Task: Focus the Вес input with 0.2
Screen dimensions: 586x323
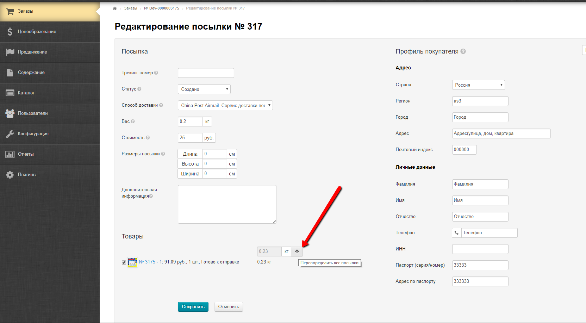Action: (x=190, y=122)
